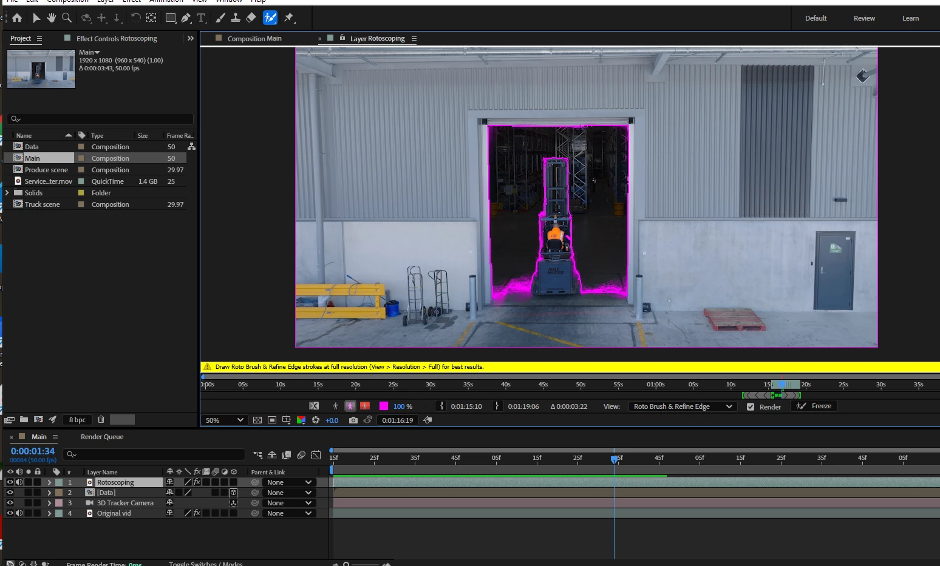Switch to Layer Rotoscoping viewer tab
The height and width of the screenshot is (566, 940).
coord(377,38)
